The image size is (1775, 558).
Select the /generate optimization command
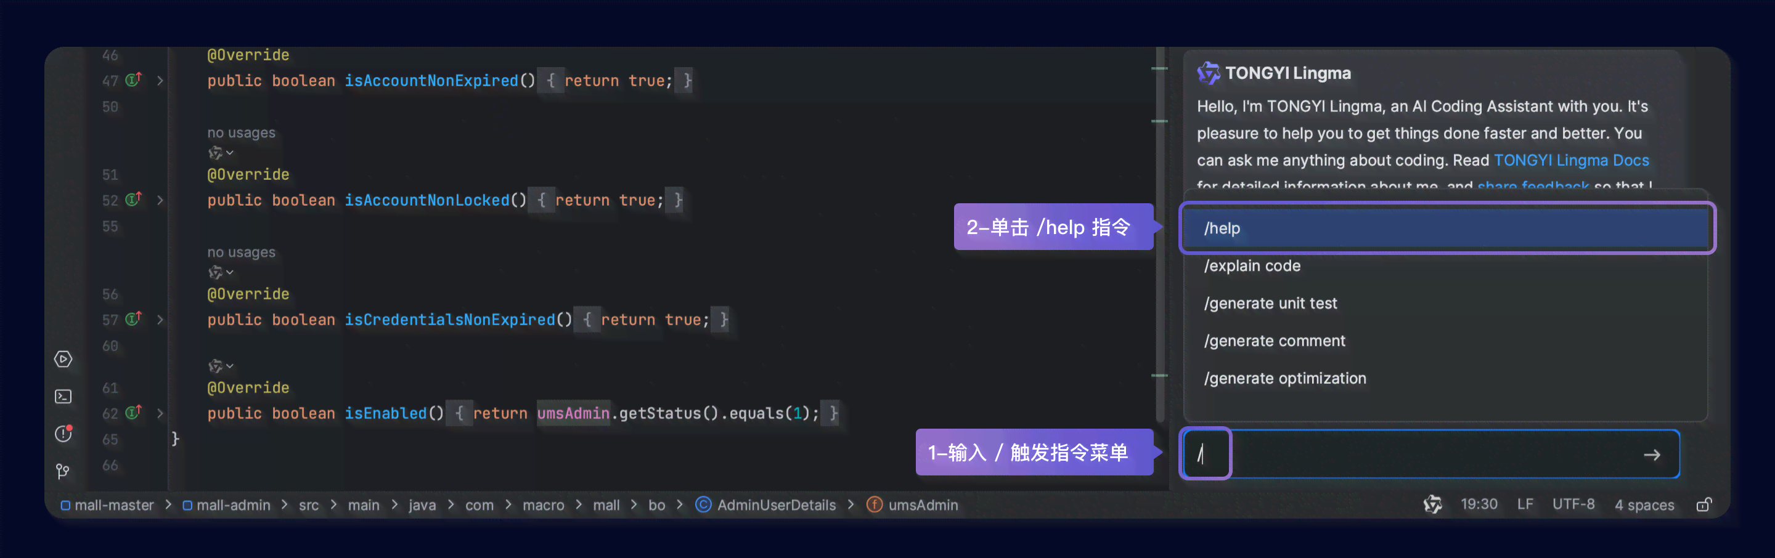point(1446,378)
